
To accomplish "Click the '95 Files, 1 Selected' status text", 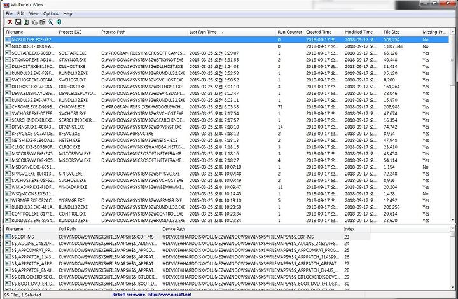I will [22, 295].
